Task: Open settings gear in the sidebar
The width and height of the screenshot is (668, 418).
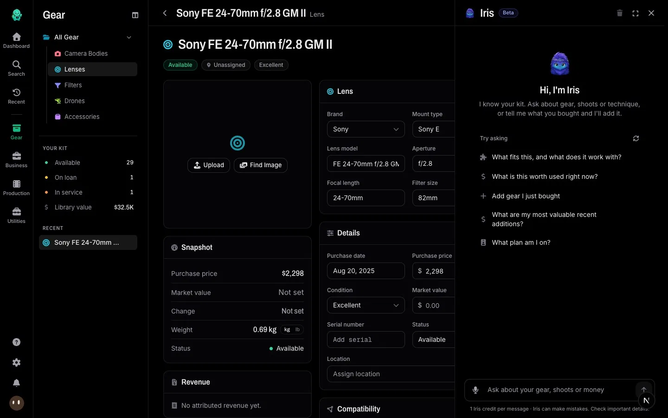Action: pos(16,363)
